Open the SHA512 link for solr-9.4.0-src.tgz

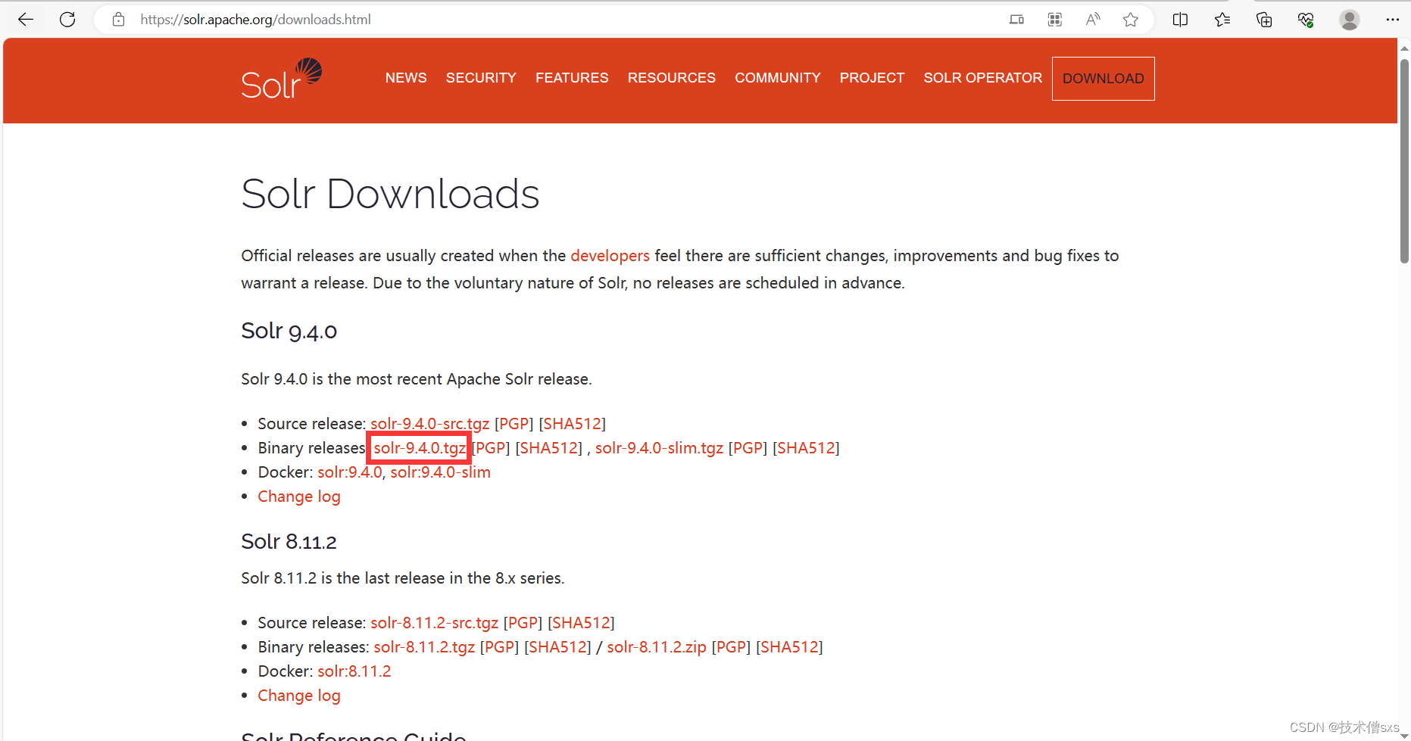(573, 424)
